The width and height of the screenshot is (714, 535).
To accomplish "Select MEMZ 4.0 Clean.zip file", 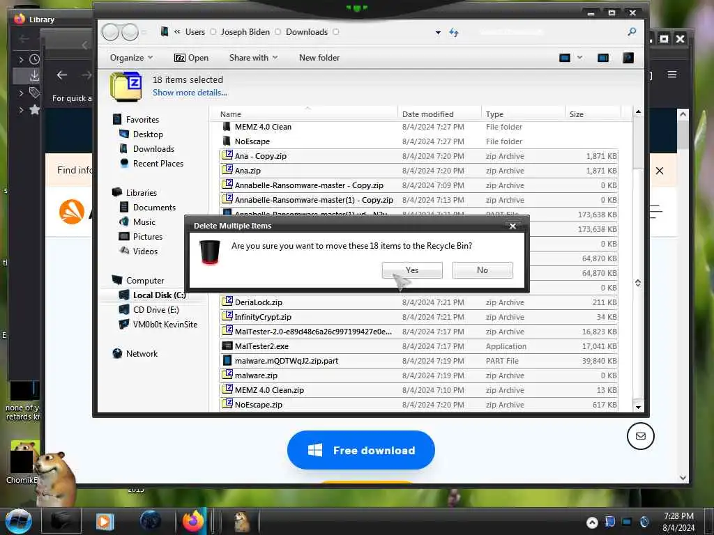I will [269, 390].
